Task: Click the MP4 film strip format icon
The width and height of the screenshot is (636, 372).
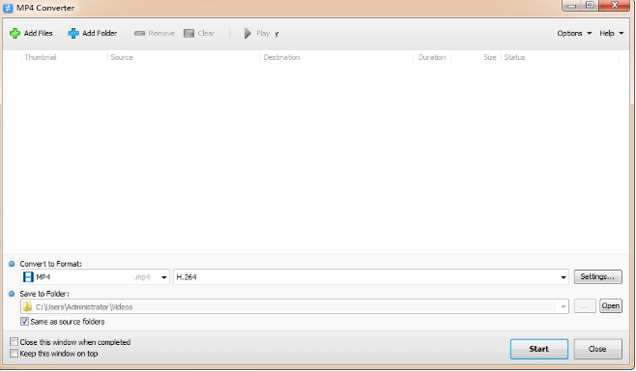Action: [28, 277]
